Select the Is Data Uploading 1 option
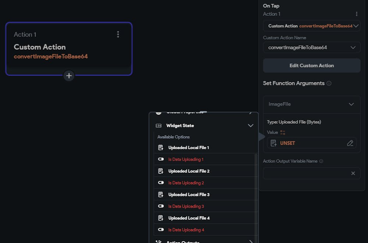 coord(186,159)
